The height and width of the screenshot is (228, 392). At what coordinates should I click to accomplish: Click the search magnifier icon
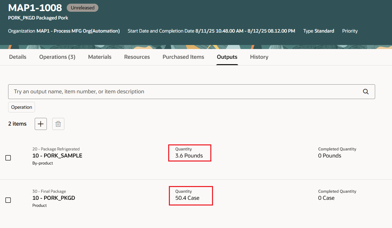(366, 91)
